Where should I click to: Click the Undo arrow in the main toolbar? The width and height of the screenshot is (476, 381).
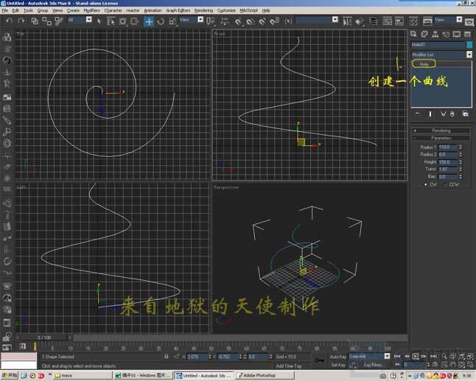coord(10,21)
